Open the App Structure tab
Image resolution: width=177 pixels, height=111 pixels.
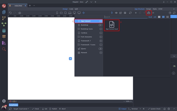(x=139, y=9)
